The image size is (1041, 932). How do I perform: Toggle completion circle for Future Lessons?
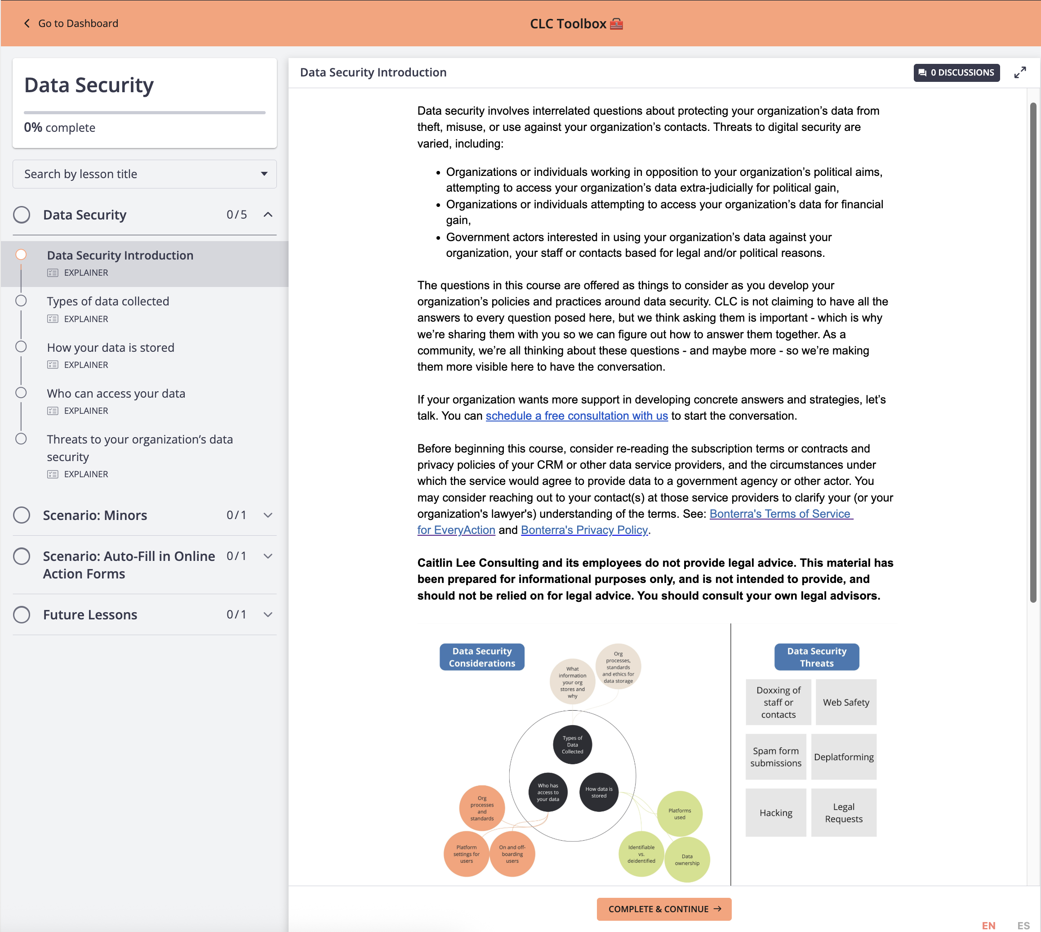pos(22,614)
